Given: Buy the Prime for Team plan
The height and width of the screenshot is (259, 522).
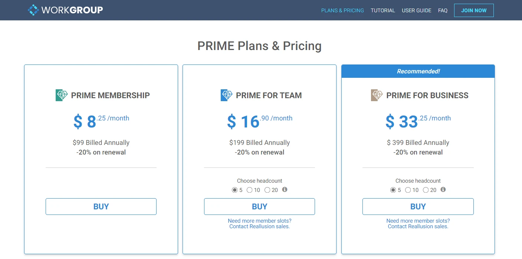Looking at the screenshot, I should [x=259, y=206].
